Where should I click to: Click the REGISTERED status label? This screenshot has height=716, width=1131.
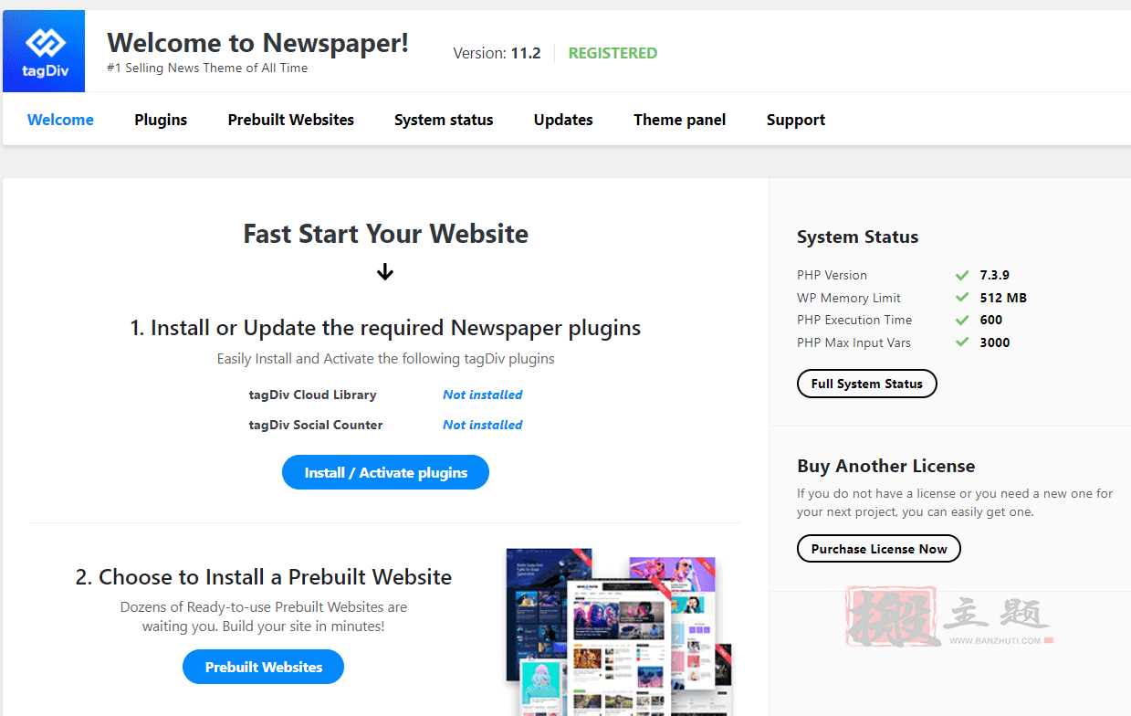613,53
